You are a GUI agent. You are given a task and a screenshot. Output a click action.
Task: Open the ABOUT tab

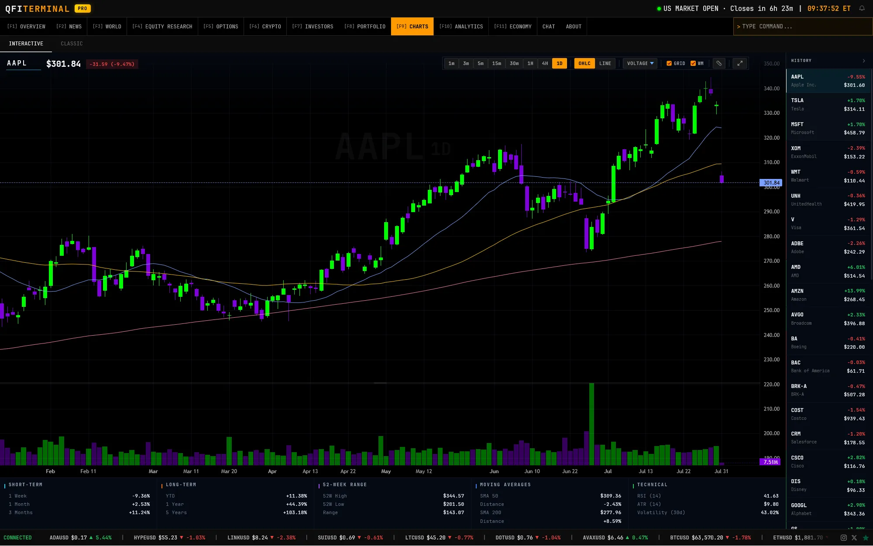[x=574, y=27]
